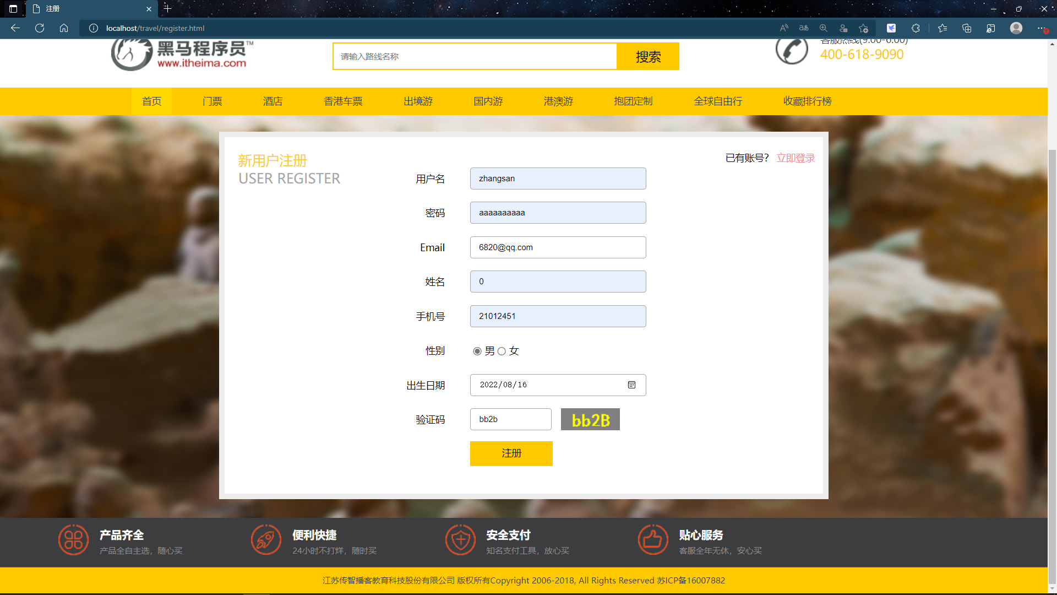1057x595 pixels.
Task: Click the bb2B captcha image to refresh
Action: (590, 420)
